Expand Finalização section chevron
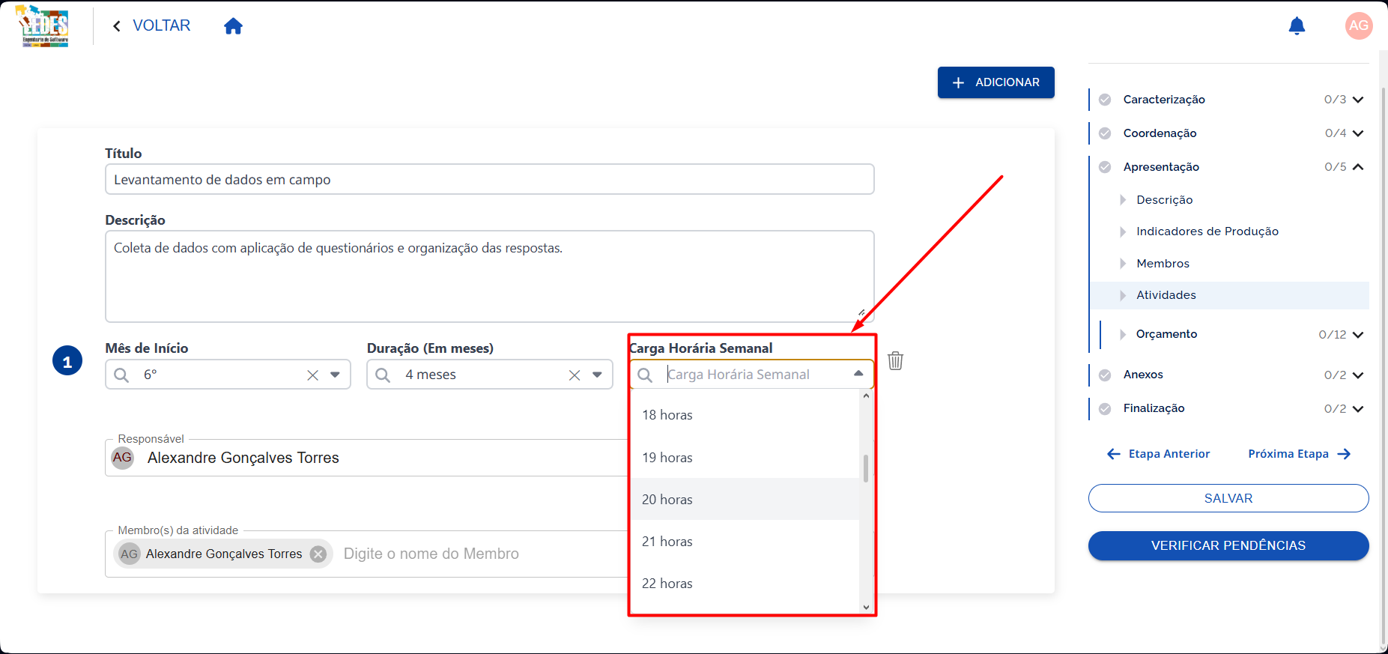 point(1358,409)
